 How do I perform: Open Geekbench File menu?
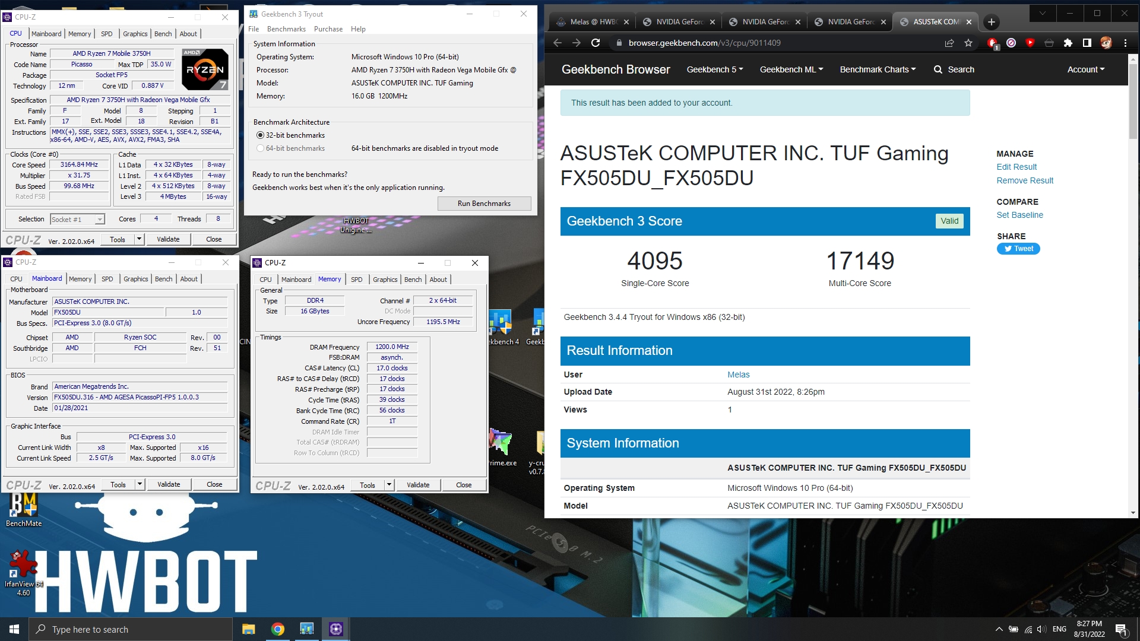pos(254,29)
